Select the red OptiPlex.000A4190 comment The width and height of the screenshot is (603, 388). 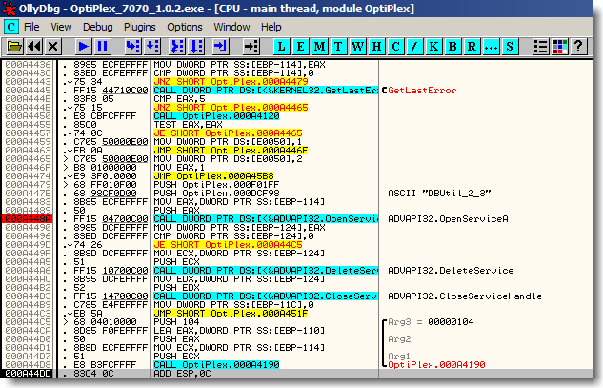click(x=436, y=365)
